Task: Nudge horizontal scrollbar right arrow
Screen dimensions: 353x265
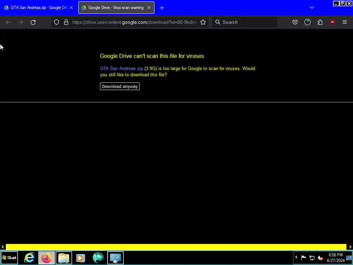Action: point(350,247)
